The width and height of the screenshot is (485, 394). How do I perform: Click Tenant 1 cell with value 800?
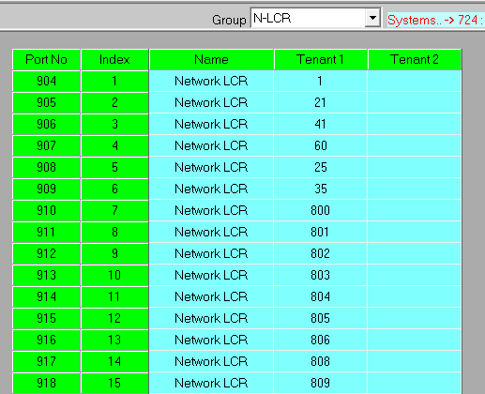click(321, 210)
